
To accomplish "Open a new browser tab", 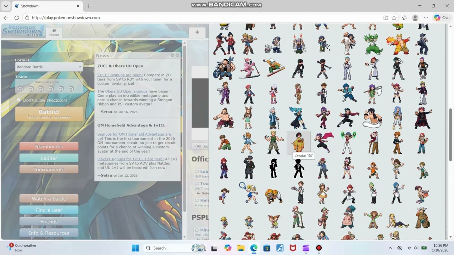I will click(89, 6).
